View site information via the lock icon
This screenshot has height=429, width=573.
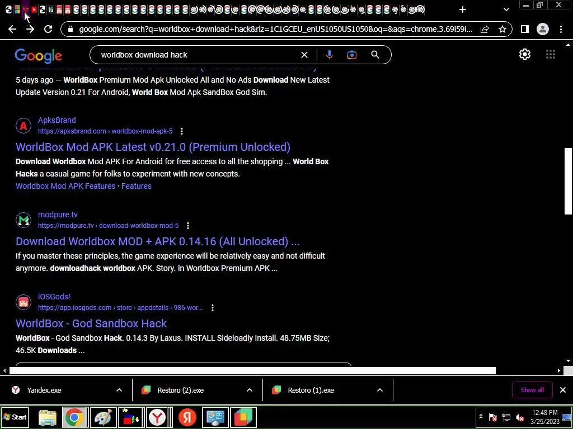click(x=71, y=29)
